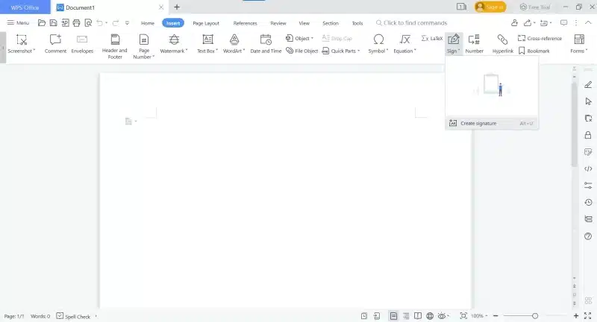Open the Screenshot tool
The height and width of the screenshot is (322, 597).
pos(22,44)
